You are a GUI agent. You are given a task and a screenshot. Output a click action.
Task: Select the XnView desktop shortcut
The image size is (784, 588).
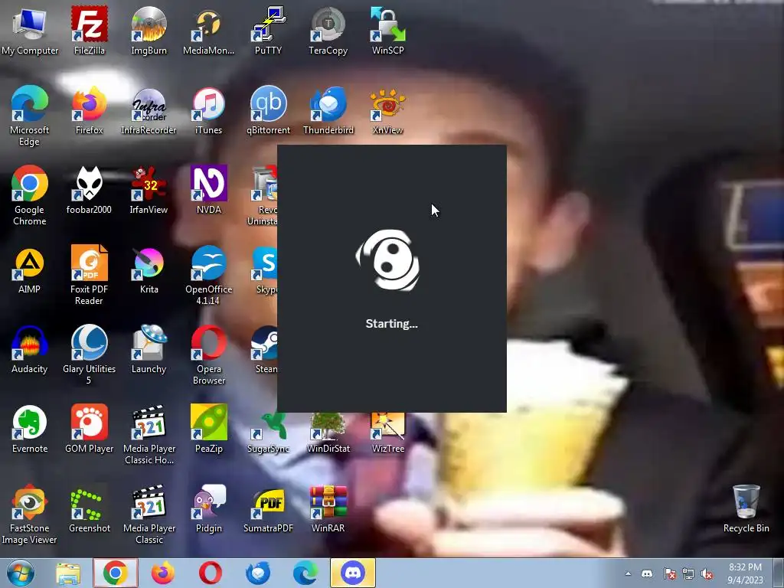(388, 110)
